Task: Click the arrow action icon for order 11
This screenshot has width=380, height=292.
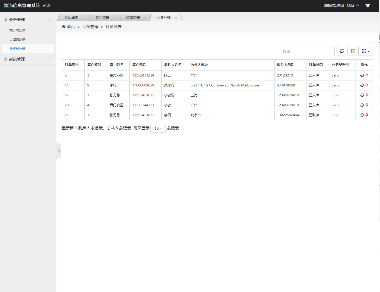Action: [x=362, y=85]
